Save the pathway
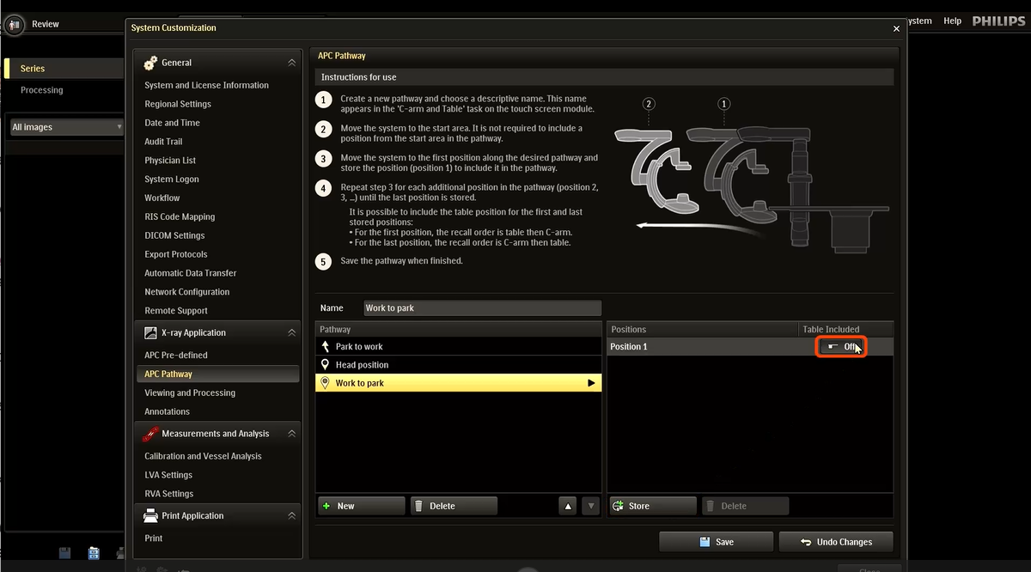 [x=716, y=542]
